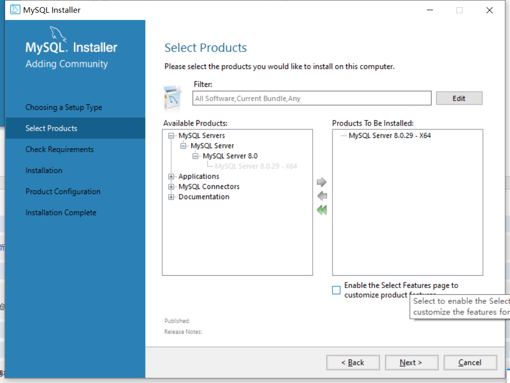Open the Installation step in sidebar
Viewport: 510px width, 383px height.
(x=44, y=171)
